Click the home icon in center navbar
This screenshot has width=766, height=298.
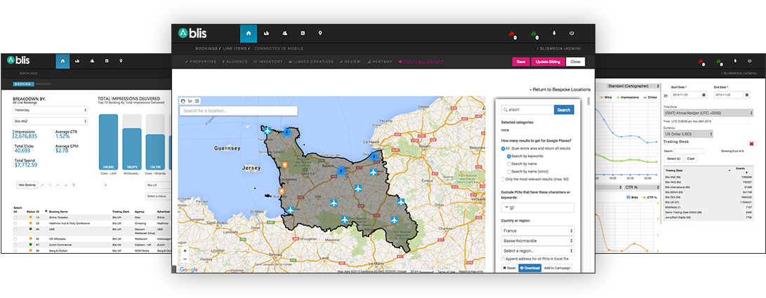[249, 33]
